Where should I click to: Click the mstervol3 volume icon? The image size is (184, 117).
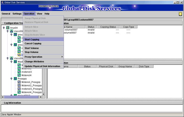[19, 72]
